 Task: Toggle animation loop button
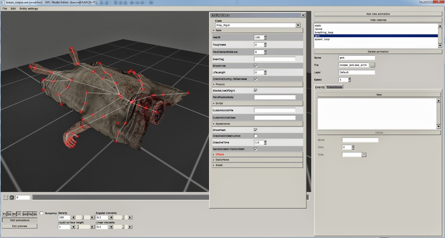click(12, 197)
